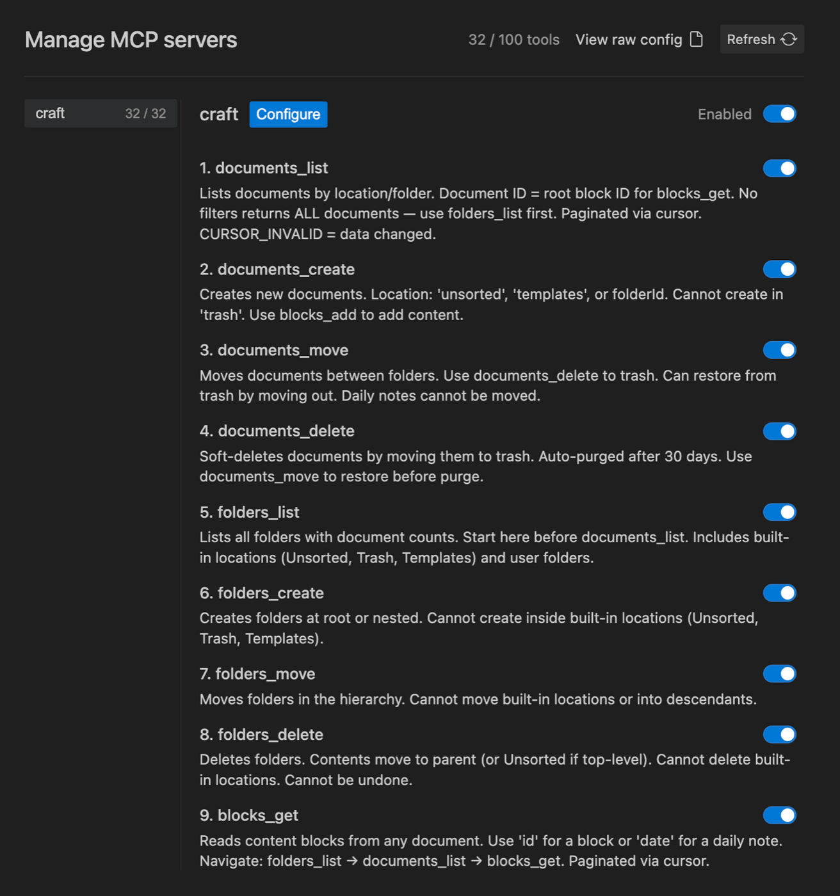
Task: Turn off the blocks_get tool
Action: (x=779, y=815)
